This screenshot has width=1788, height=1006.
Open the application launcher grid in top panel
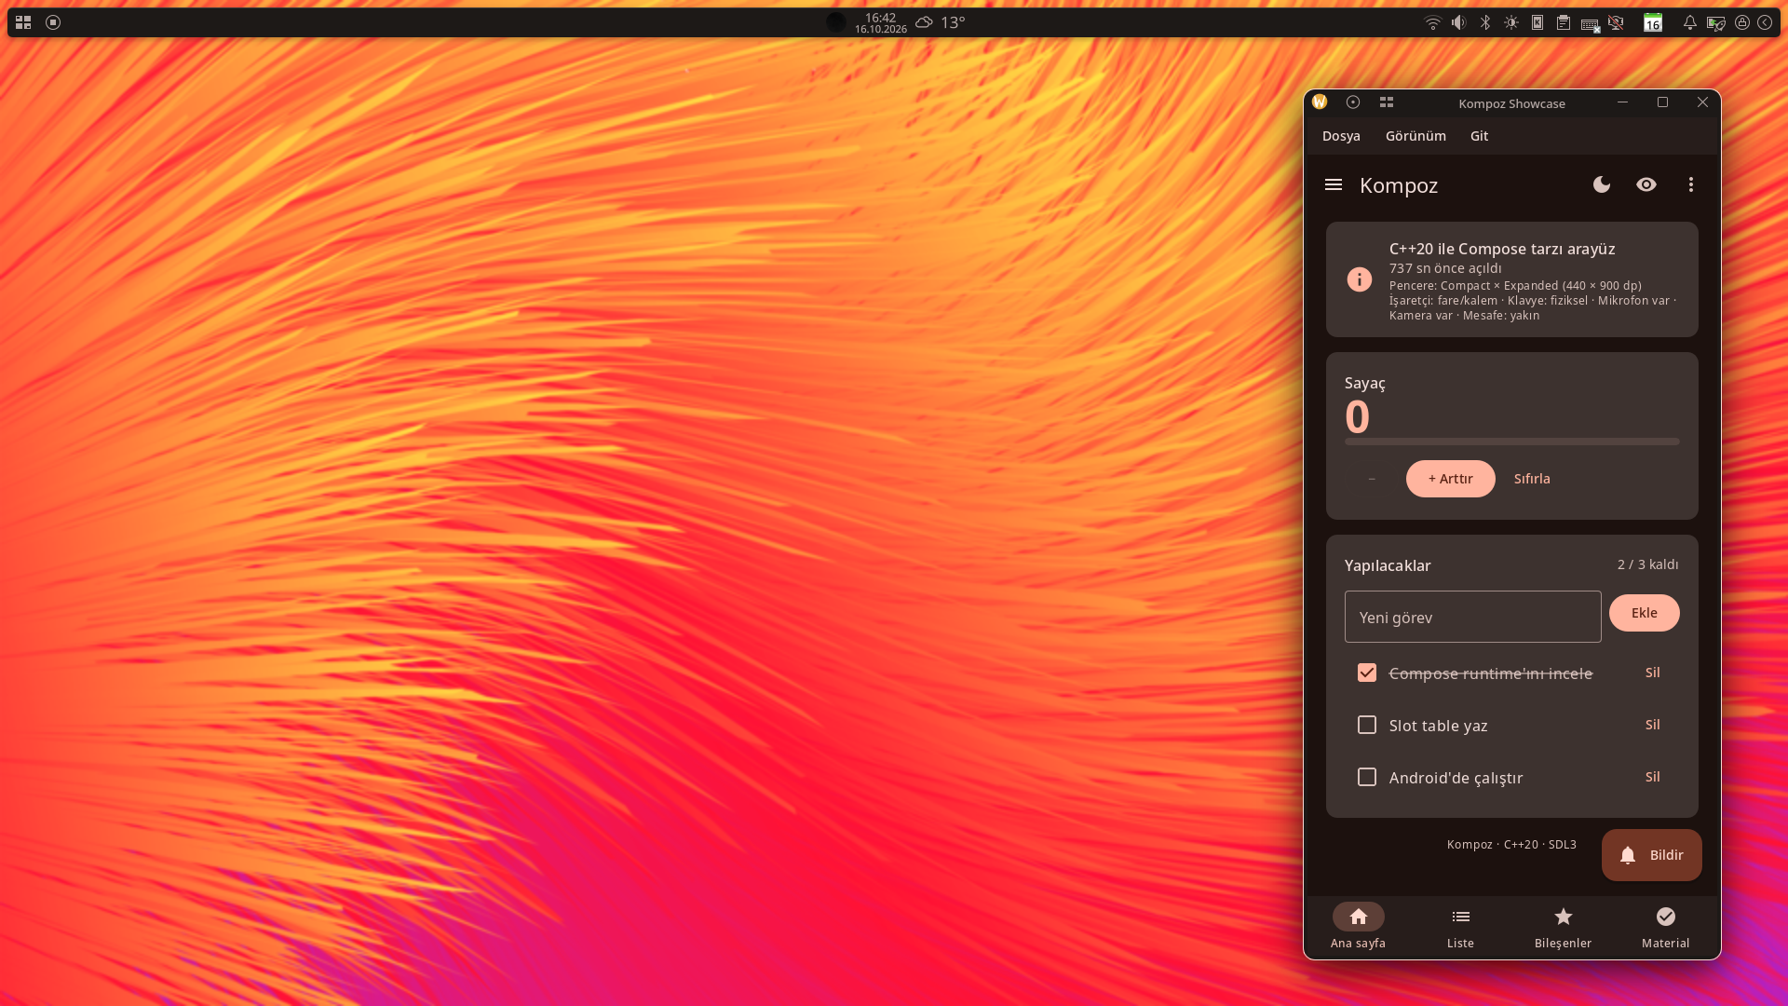23,22
